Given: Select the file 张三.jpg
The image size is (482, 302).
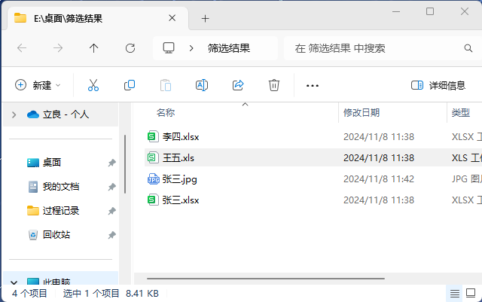Looking at the screenshot, I should 179,179.
